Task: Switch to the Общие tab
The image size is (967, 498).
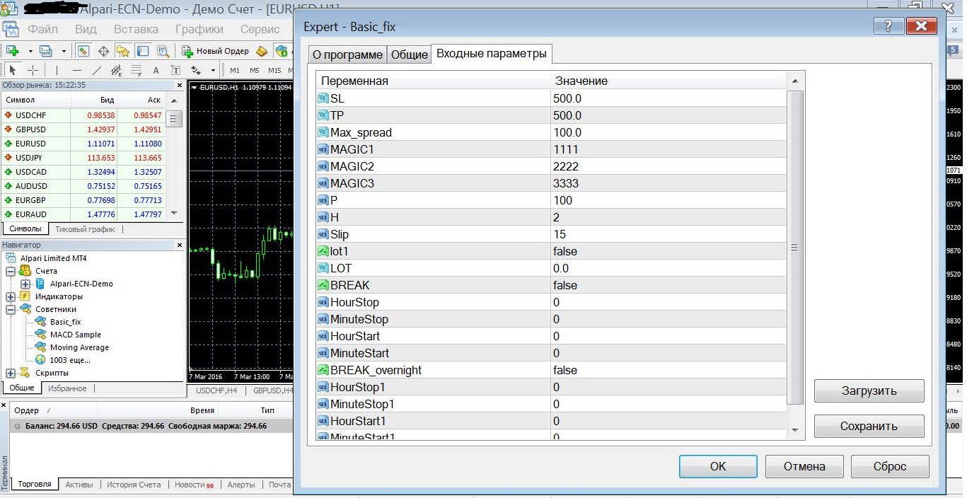Action: click(x=410, y=54)
